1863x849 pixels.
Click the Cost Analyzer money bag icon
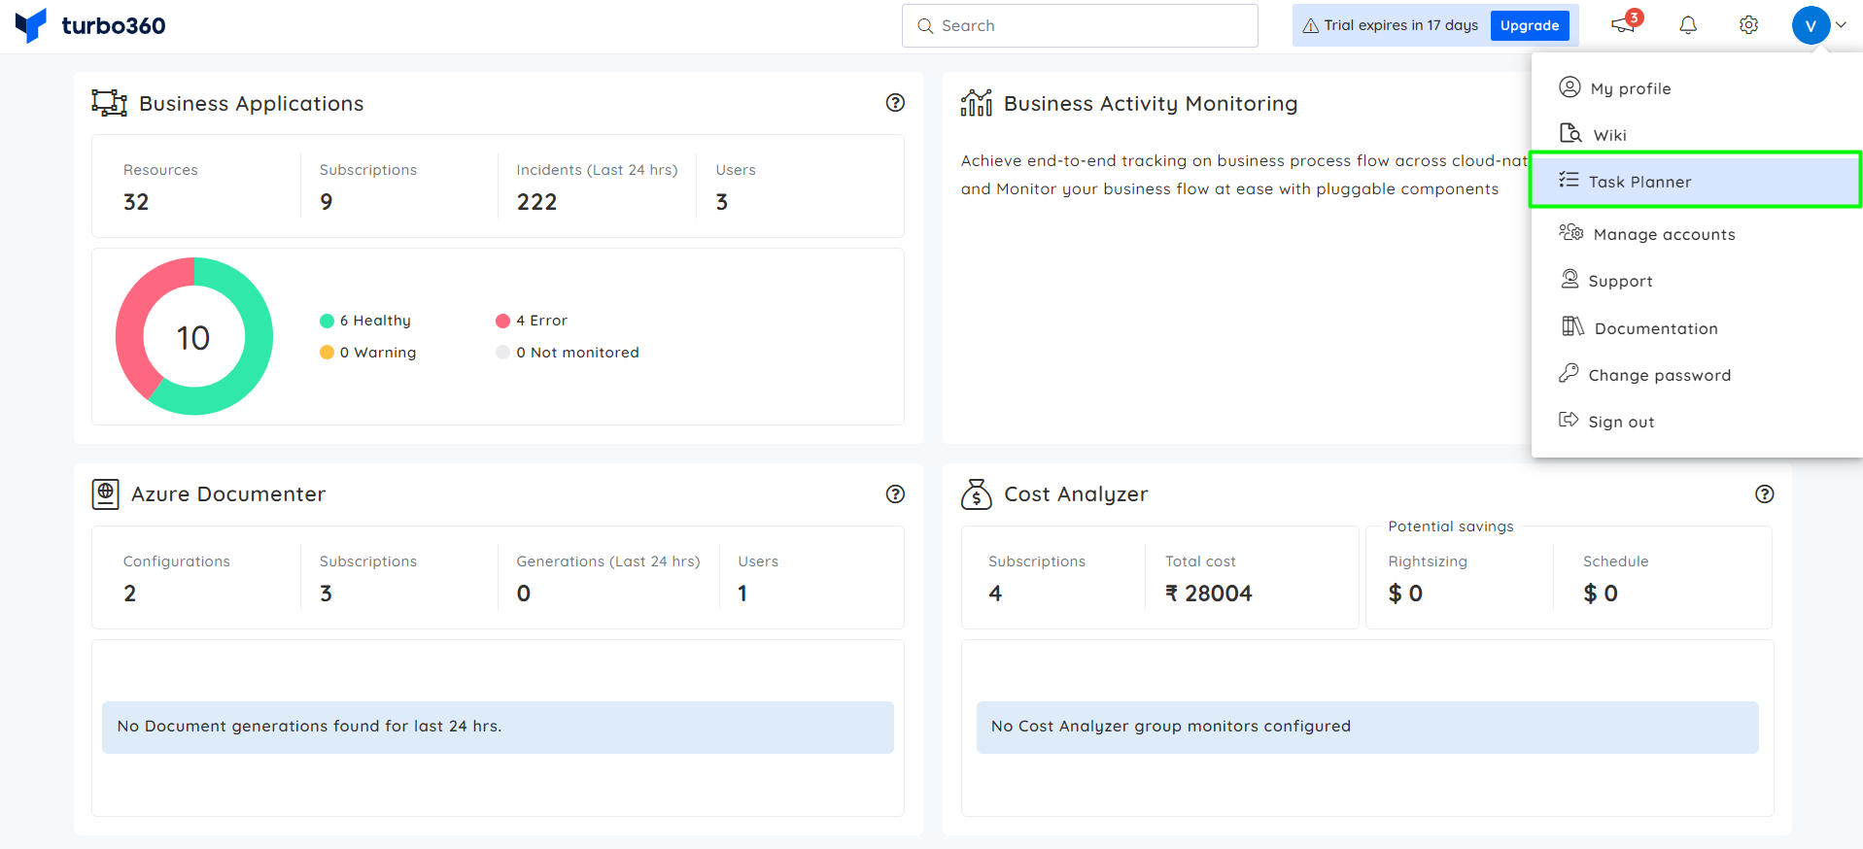coord(976,493)
